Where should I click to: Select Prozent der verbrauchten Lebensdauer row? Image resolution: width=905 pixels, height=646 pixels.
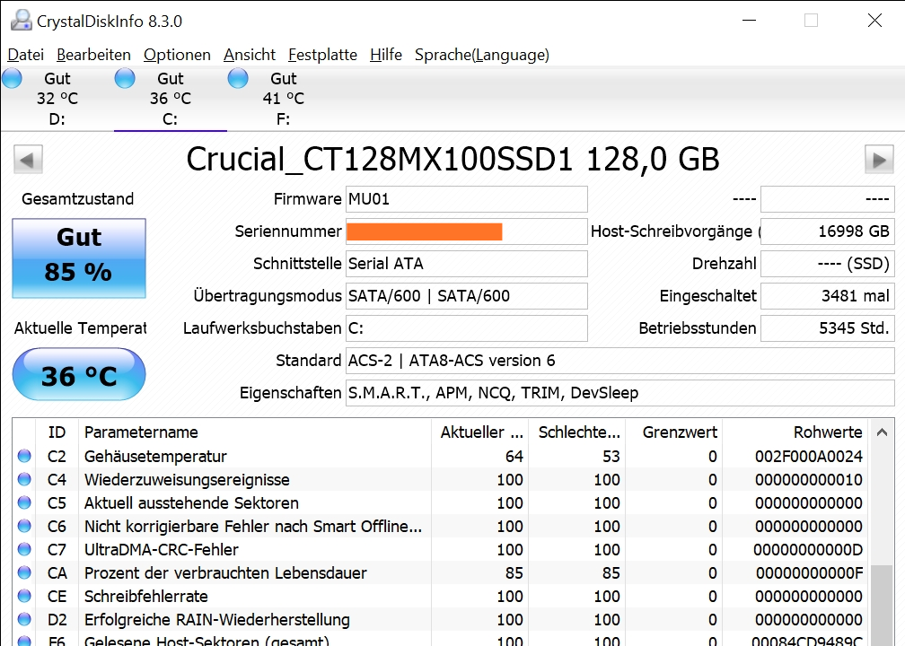tap(440, 572)
